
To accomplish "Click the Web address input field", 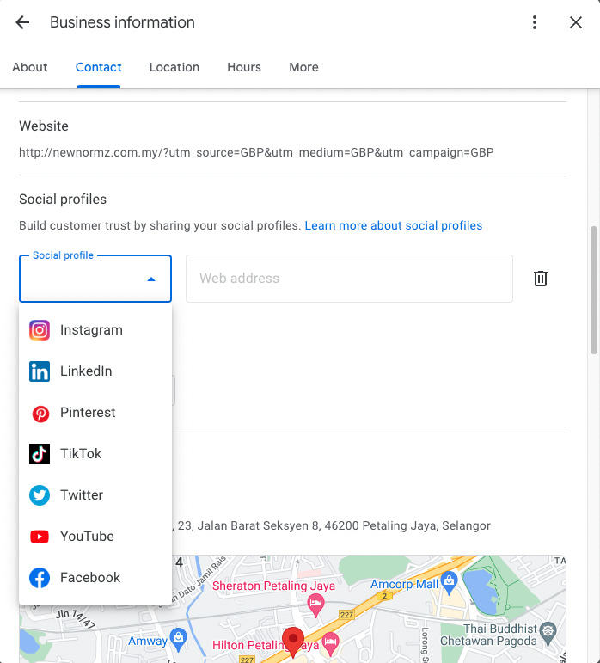I will (x=349, y=279).
